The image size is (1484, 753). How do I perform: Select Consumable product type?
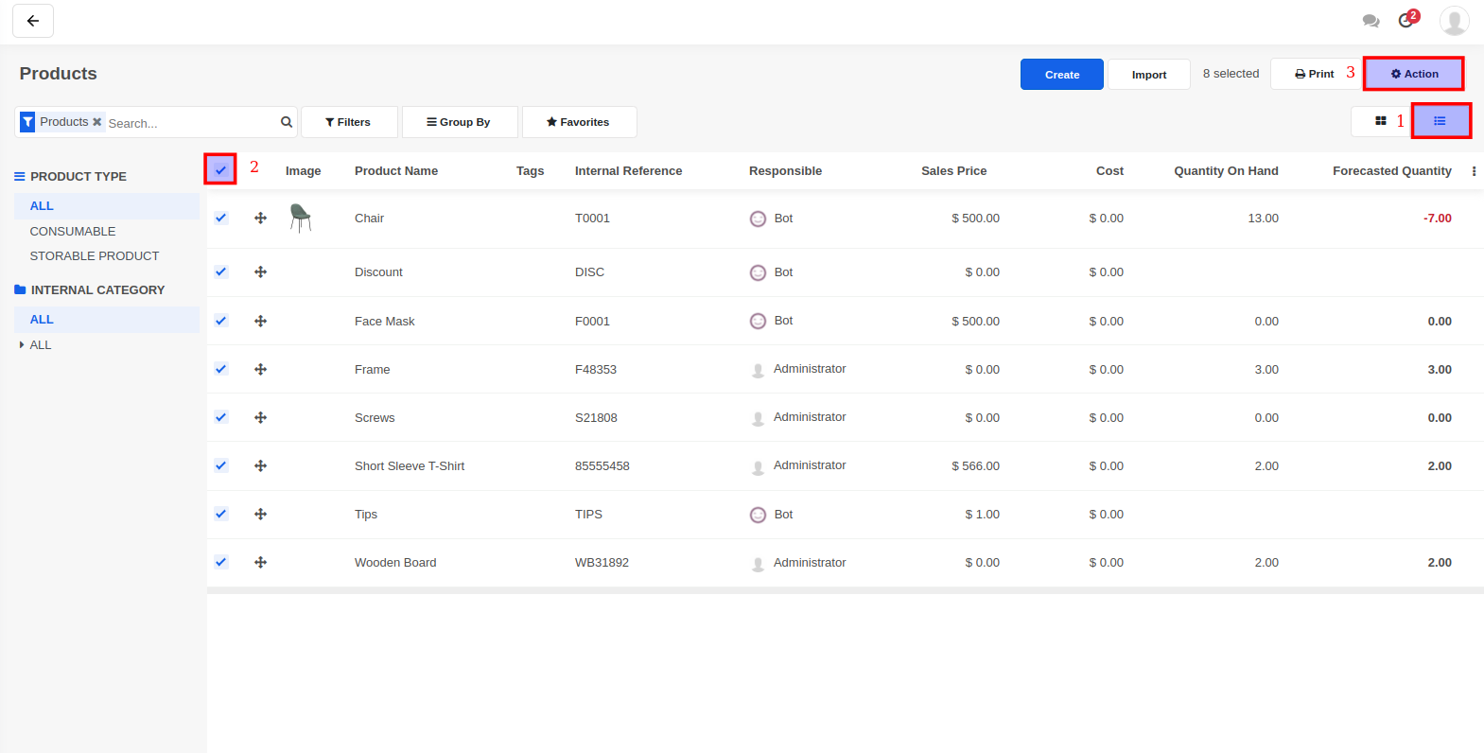pos(73,232)
